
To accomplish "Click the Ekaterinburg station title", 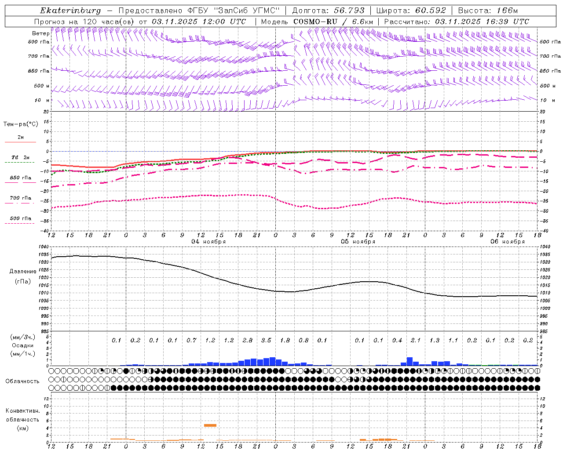I will point(70,11).
